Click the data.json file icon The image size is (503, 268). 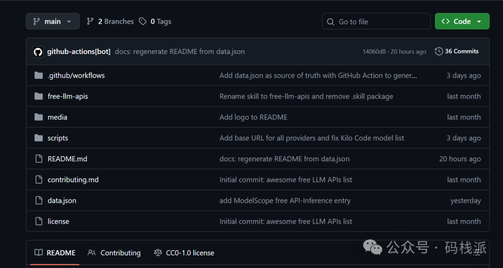[39, 201]
